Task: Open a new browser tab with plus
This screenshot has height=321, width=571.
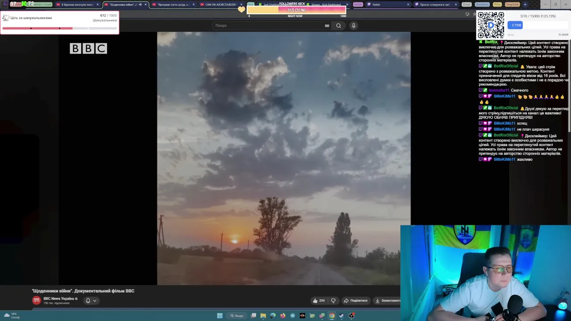Action: coord(525,4)
